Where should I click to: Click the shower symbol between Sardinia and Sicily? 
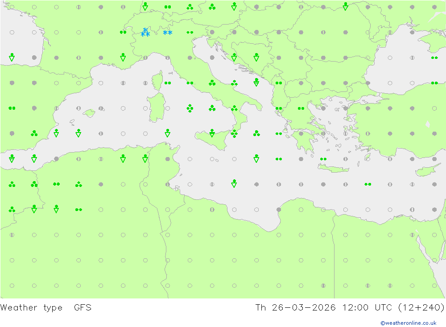(167, 133)
